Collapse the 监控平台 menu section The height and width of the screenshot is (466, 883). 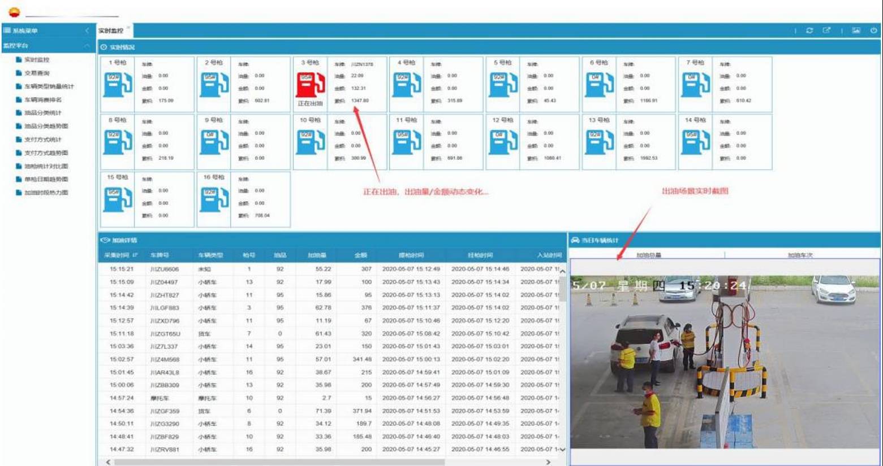coord(87,46)
